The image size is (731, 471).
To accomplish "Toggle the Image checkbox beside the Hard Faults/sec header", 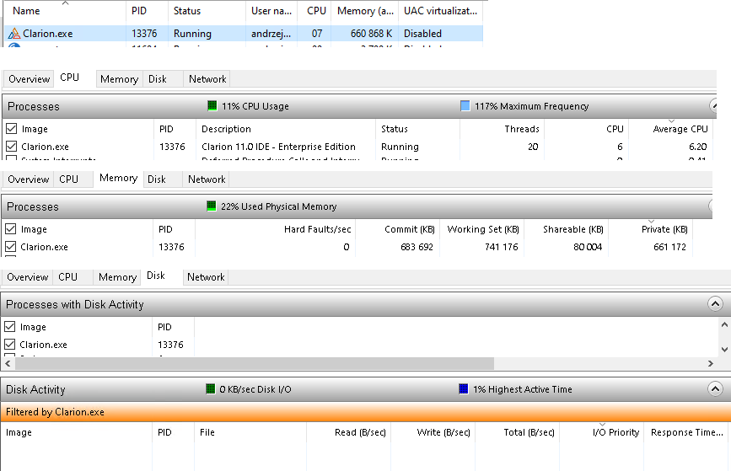I will (11, 229).
